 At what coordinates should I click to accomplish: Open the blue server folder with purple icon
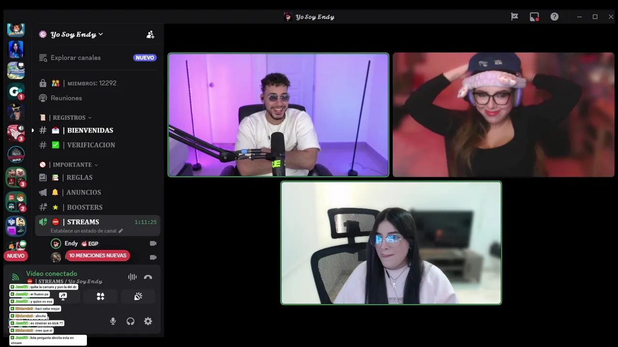16,226
